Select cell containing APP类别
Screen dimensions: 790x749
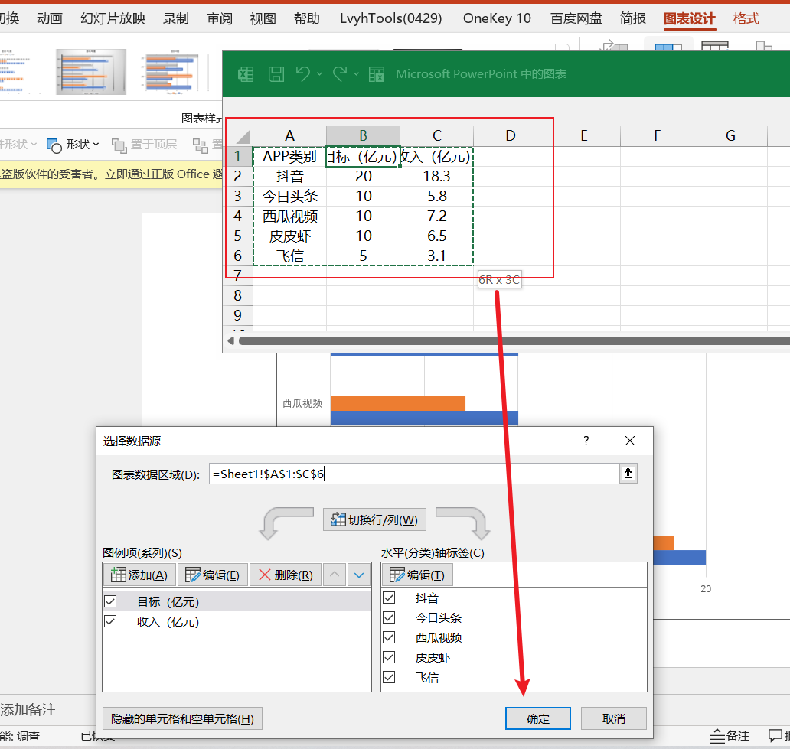tap(289, 156)
